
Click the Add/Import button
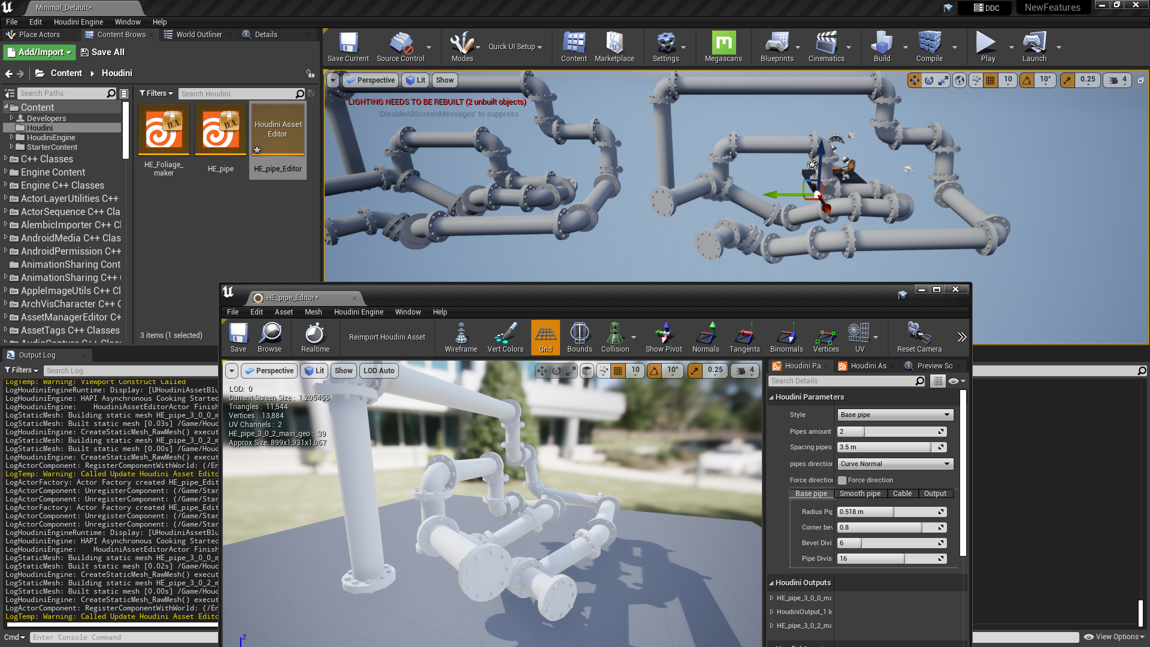pyautogui.click(x=40, y=52)
